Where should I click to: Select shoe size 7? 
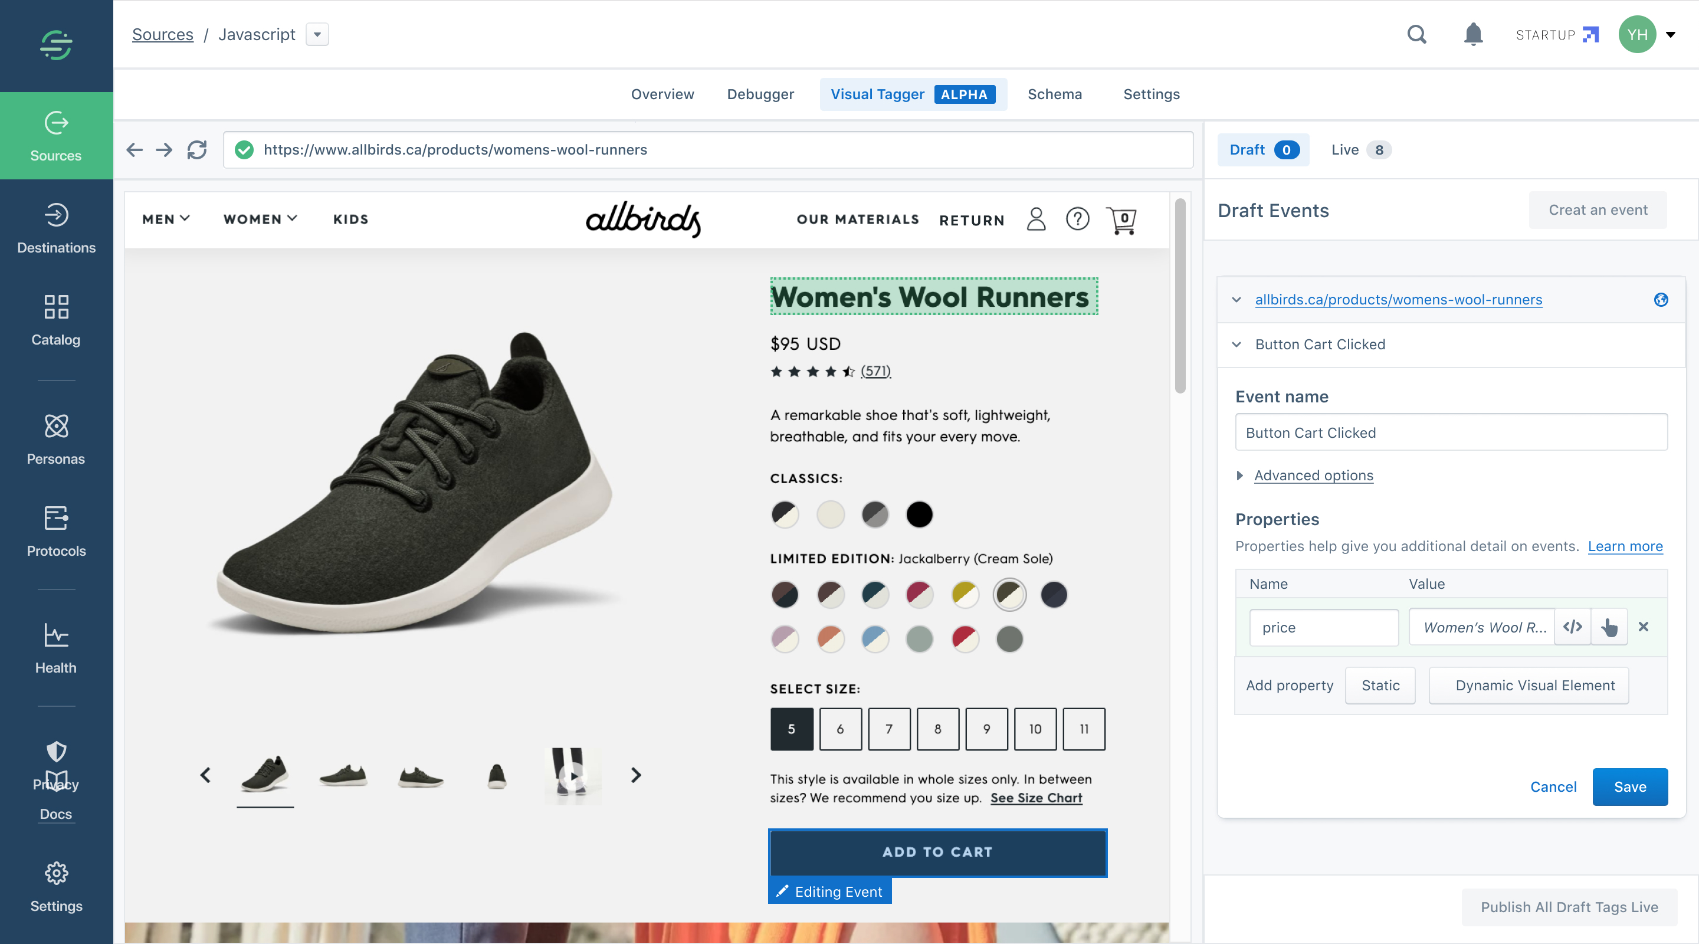(x=889, y=729)
